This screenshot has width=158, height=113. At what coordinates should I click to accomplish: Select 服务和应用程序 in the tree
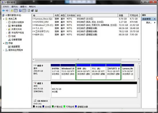[16, 50]
